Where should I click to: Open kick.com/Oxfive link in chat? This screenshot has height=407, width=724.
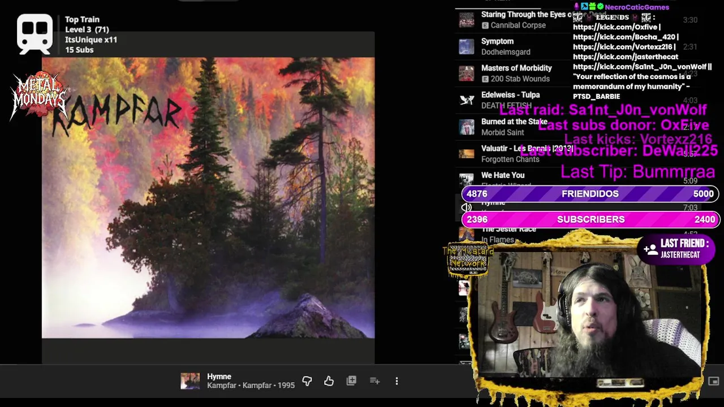pos(615,27)
